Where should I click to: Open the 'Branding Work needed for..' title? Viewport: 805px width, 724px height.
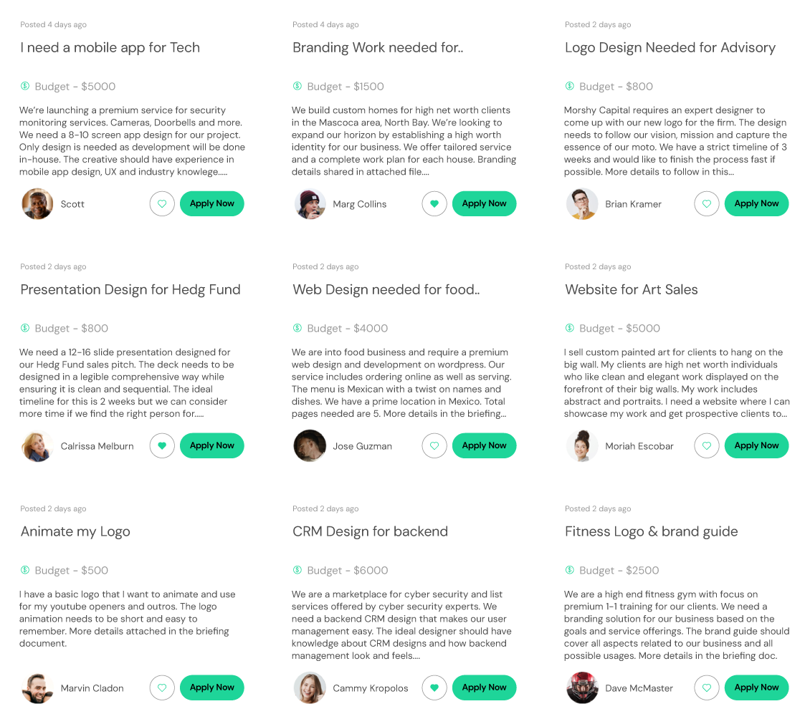(378, 48)
